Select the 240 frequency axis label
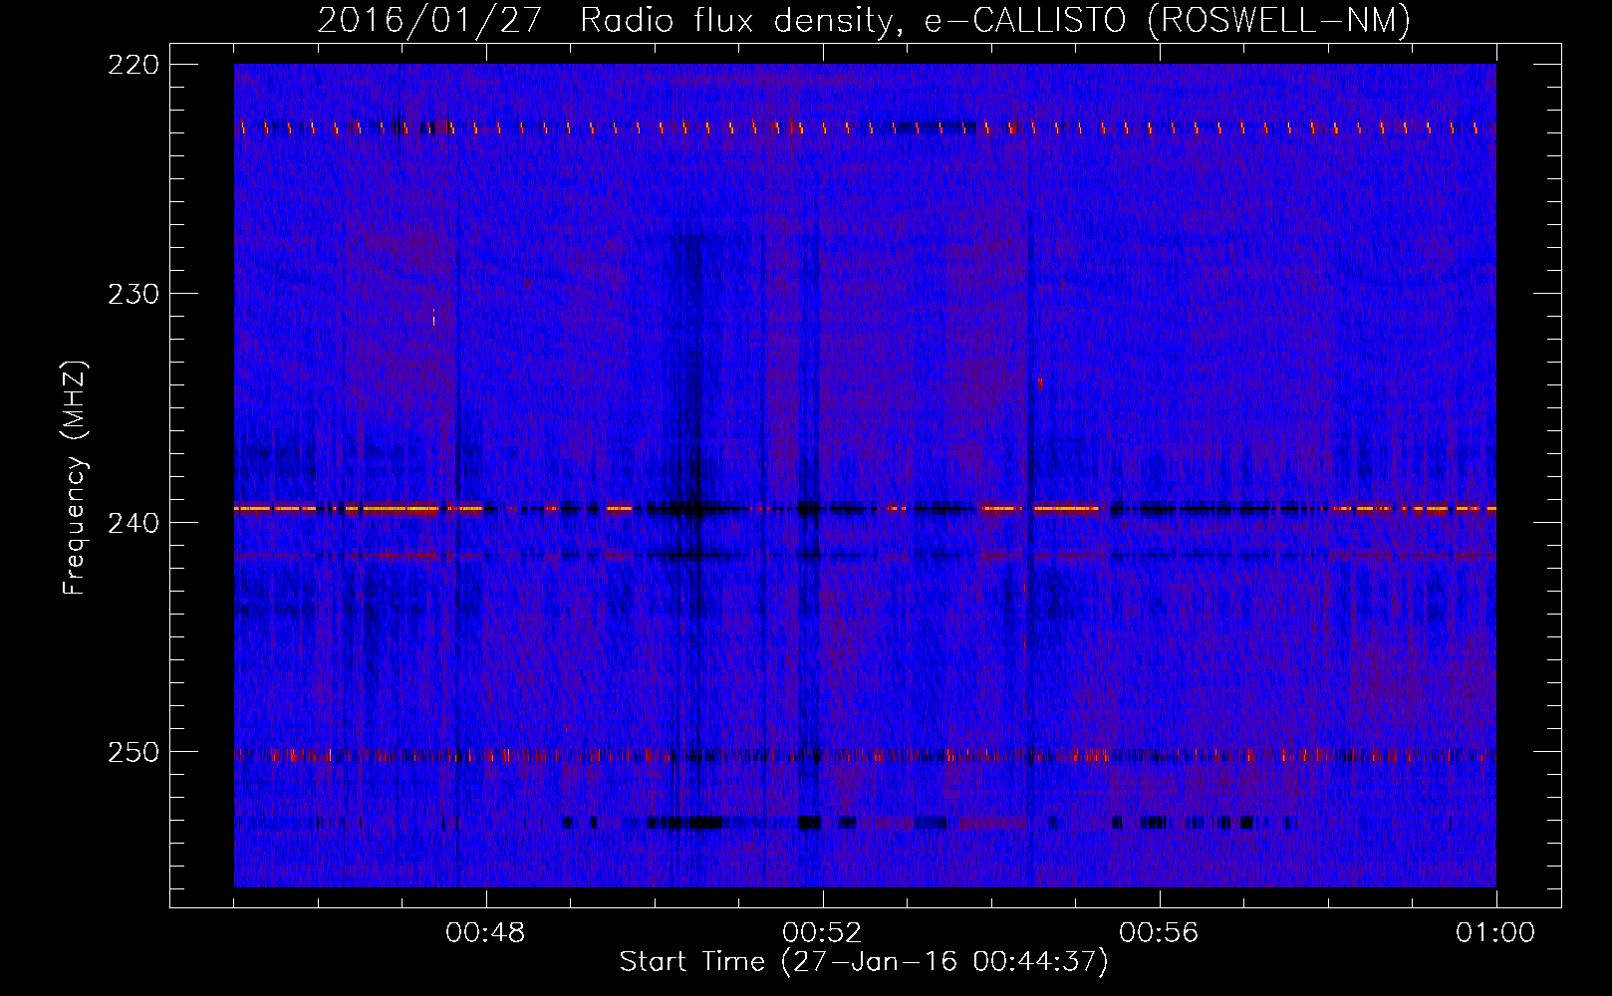The width and height of the screenshot is (1612, 996). coord(133,523)
